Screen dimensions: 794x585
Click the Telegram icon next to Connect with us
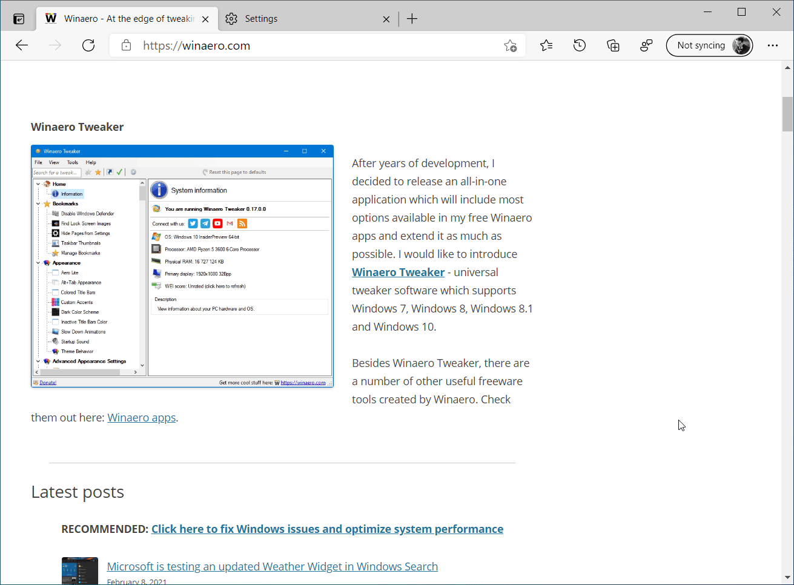coord(205,223)
